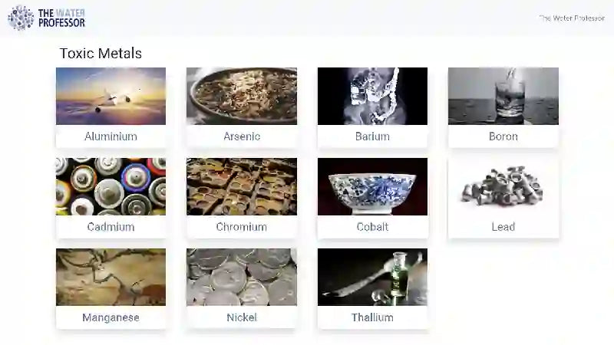Viewport: 614px width, 345px height.
Task: Open The Water Professor header link
Action: (x=572, y=18)
